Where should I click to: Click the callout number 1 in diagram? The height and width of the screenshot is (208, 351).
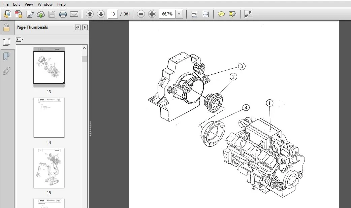(269, 103)
